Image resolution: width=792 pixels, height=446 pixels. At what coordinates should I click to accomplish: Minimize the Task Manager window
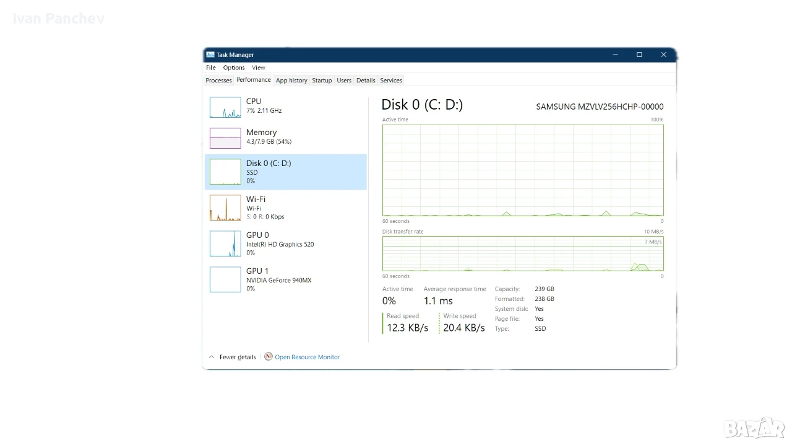[615, 55]
